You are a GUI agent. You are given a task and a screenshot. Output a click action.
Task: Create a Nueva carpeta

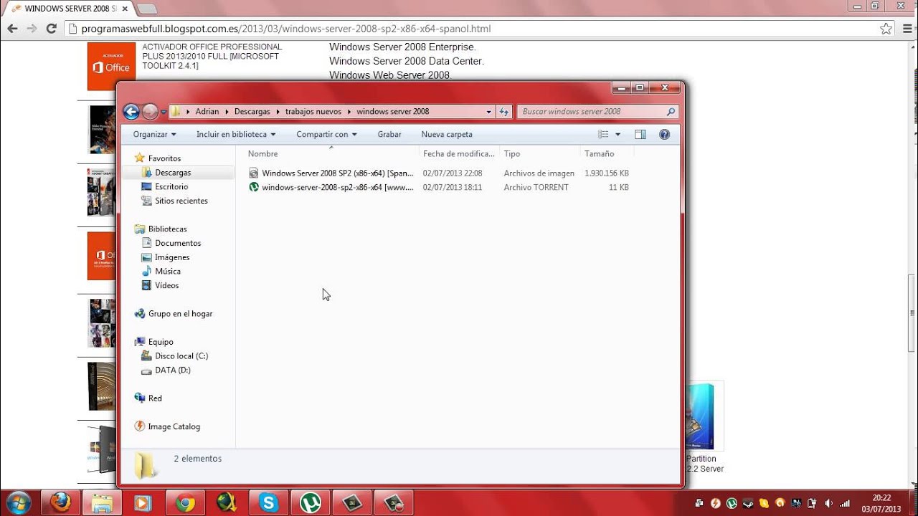(x=447, y=134)
